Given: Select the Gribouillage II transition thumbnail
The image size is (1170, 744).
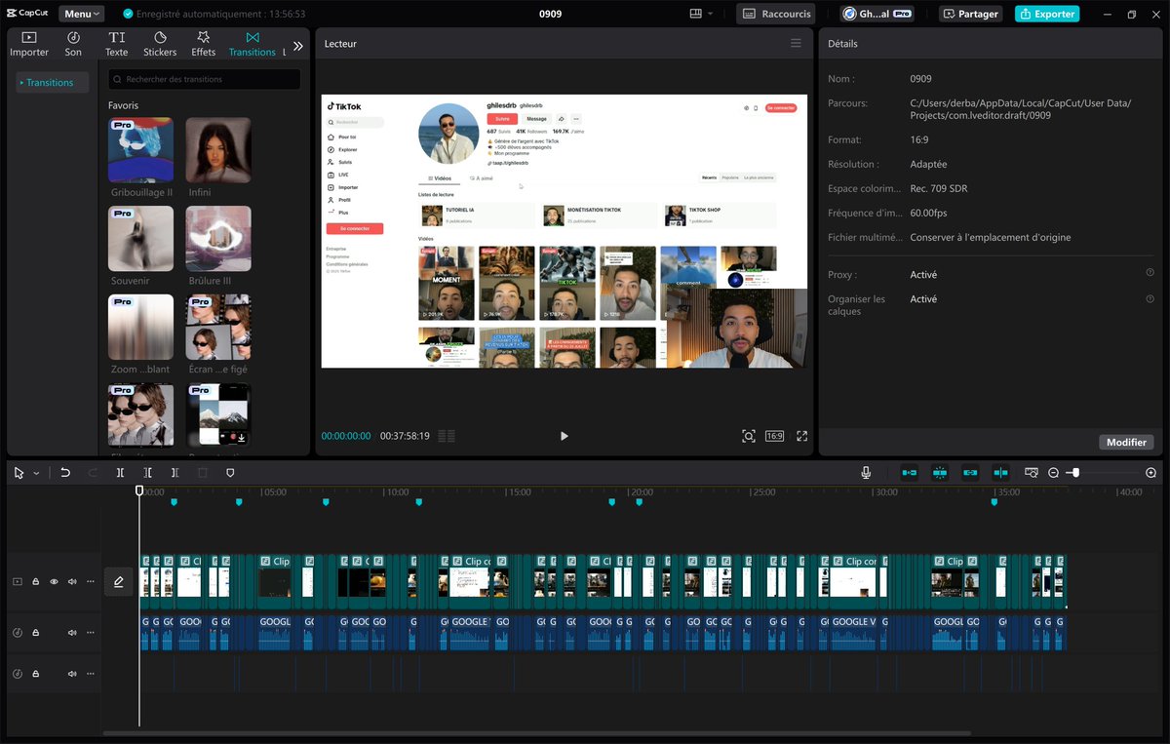Looking at the screenshot, I should pyautogui.click(x=141, y=150).
